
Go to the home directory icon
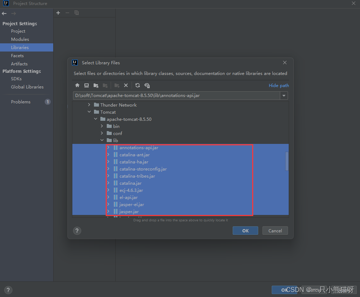point(77,85)
